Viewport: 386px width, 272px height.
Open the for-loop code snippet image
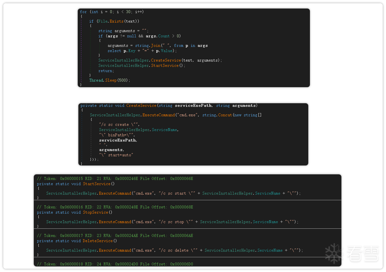click(x=193, y=48)
